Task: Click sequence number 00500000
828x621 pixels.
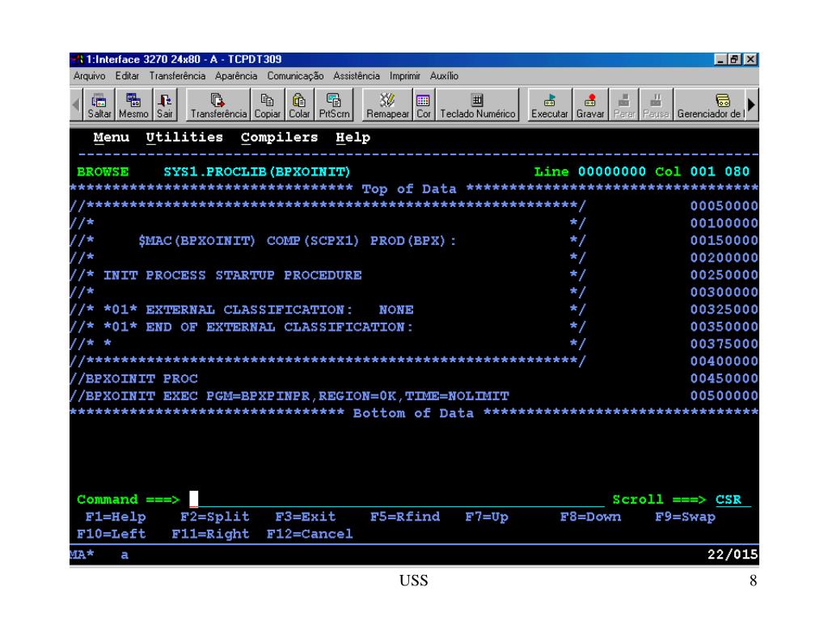Action: coord(724,396)
